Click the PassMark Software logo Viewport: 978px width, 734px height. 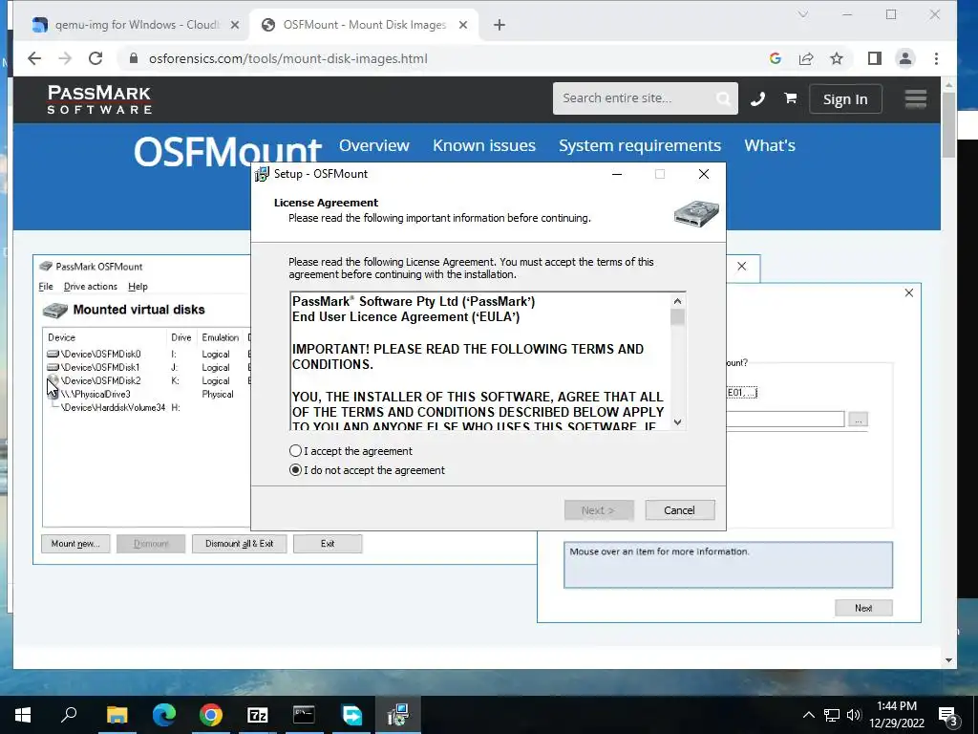click(99, 99)
